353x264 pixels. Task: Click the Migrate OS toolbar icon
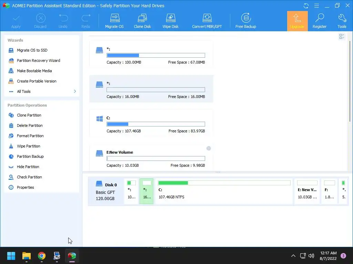pyautogui.click(x=114, y=21)
